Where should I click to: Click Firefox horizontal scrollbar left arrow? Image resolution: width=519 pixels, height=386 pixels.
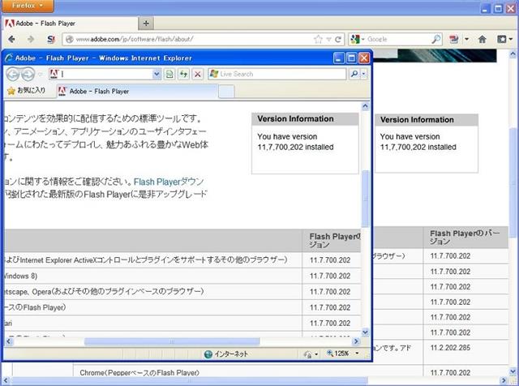point(6,380)
